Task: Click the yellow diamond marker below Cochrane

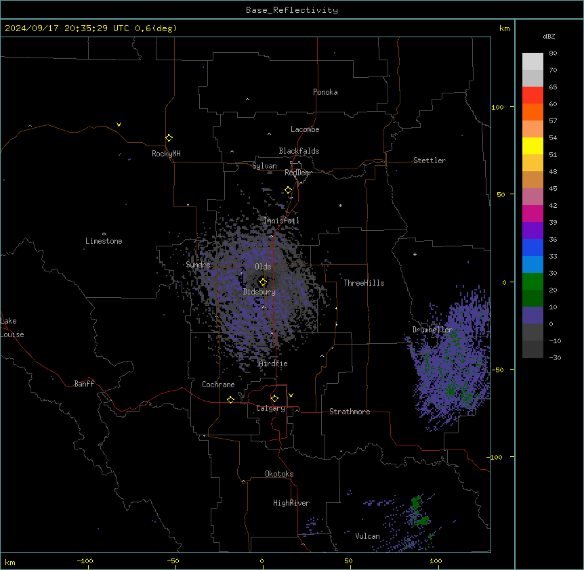Action: (x=230, y=399)
